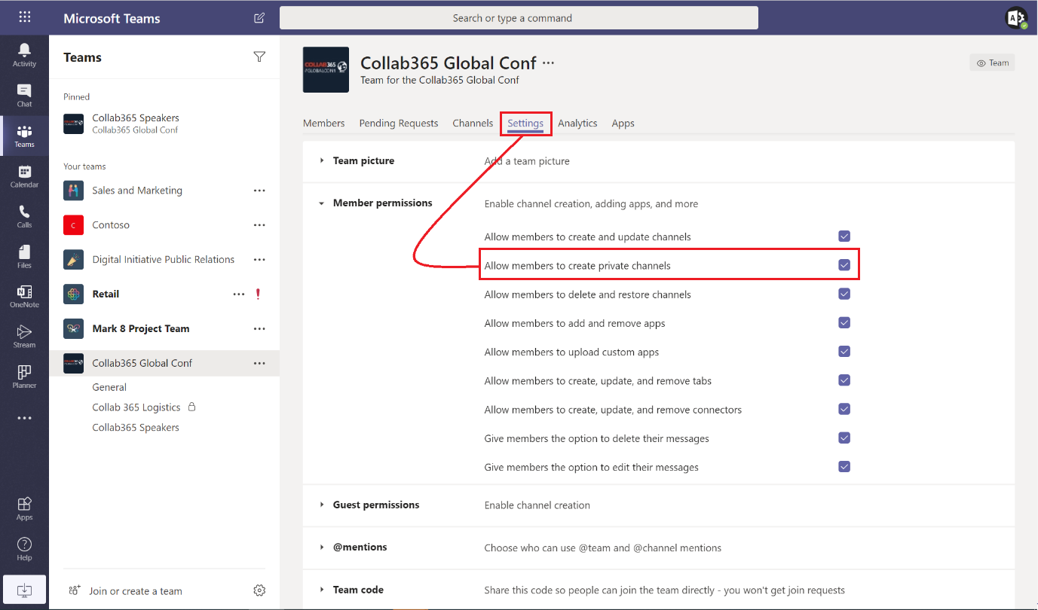This screenshot has width=1038, height=610.
Task: Open ellipsis menu beside Collab365 Global Conf title
Action: tap(548, 63)
